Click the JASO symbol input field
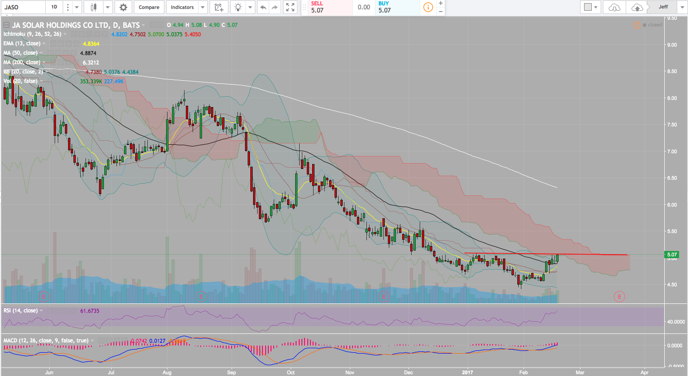The height and width of the screenshot is (376, 688). 22,7
